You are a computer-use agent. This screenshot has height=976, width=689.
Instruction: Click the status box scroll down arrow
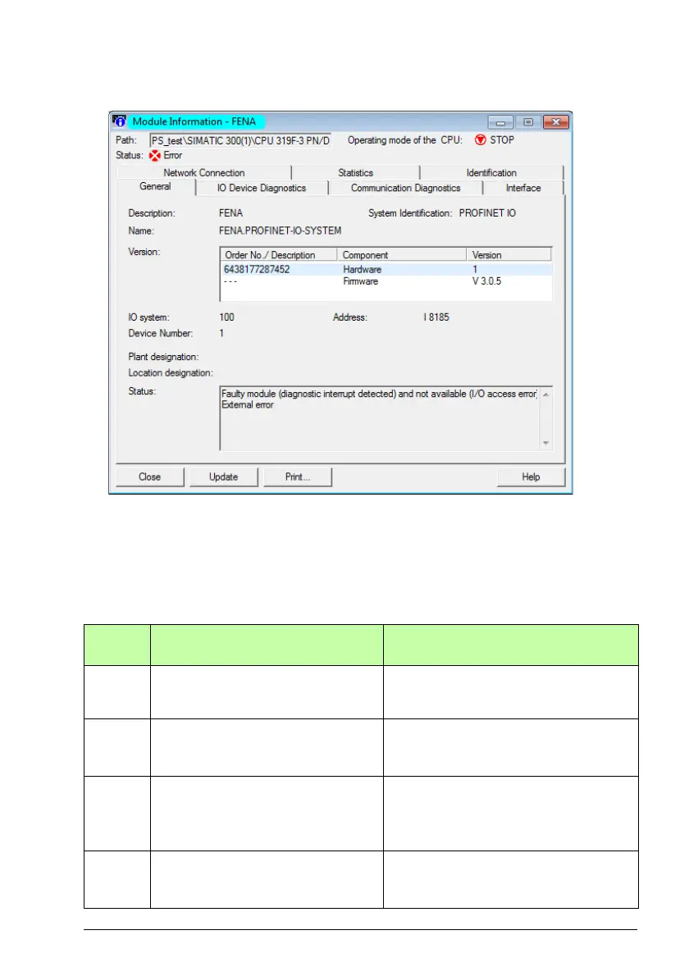pyautogui.click(x=545, y=443)
